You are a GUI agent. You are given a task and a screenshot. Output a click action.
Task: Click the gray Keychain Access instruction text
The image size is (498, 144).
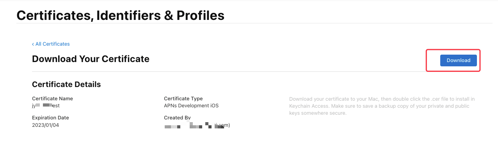tap(382, 106)
